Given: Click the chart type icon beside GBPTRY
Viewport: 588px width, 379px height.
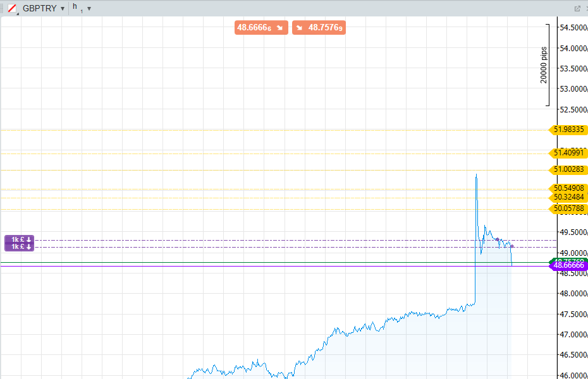Looking at the screenshot, I should pos(12,8).
